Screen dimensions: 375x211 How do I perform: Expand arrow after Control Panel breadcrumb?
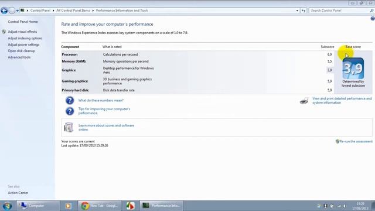(53, 11)
